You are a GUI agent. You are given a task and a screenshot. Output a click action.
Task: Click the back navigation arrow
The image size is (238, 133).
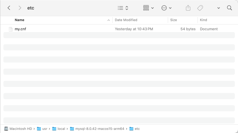tap(9, 8)
